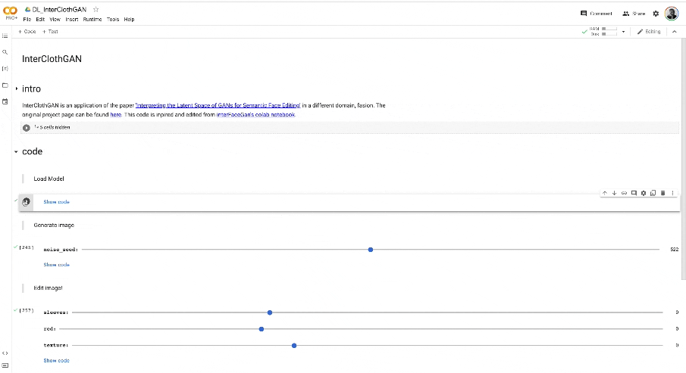Viewport: 686px width, 373px height.
Task: Move cell up with the arrow icon
Action: [x=605, y=193]
